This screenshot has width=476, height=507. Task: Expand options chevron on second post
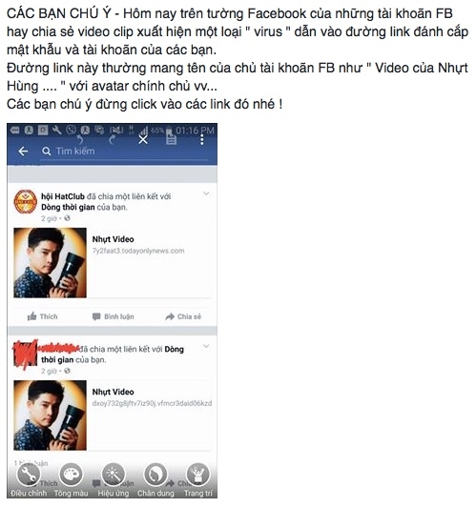click(x=206, y=346)
